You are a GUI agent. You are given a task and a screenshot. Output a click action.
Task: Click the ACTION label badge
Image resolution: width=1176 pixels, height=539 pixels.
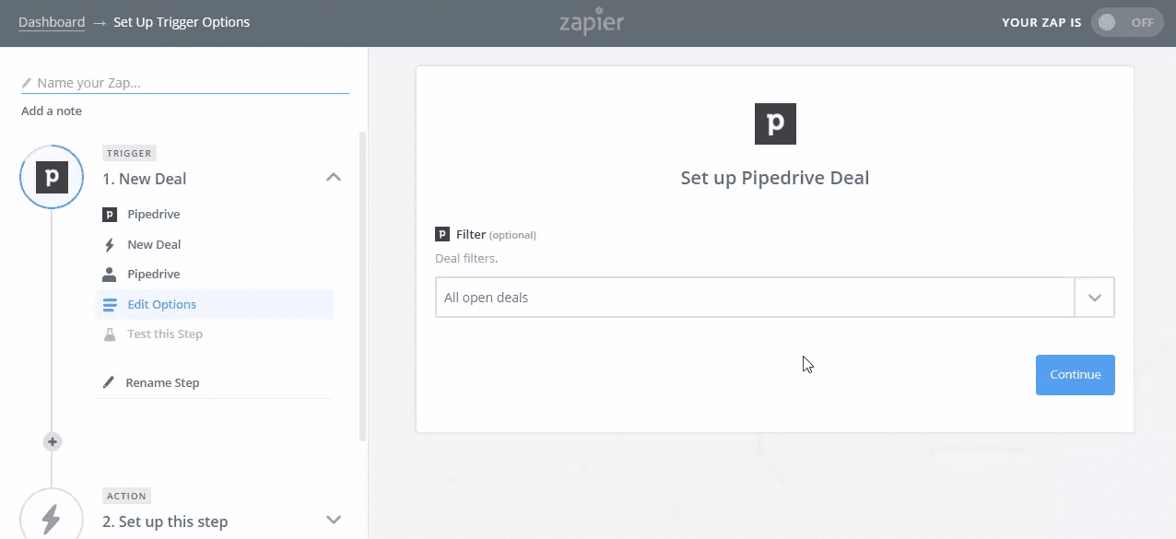[x=127, y=496]
